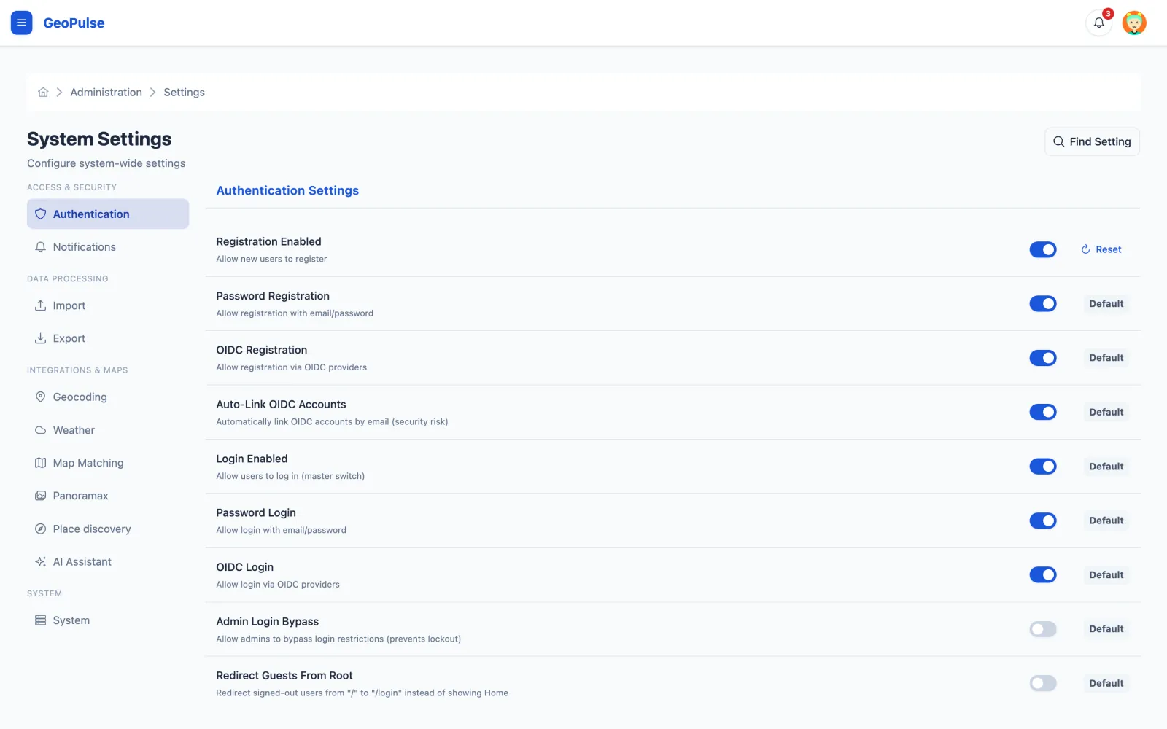1167x729 pixels.
Task: Click the download icon beside Export
Action: [41, 338]
